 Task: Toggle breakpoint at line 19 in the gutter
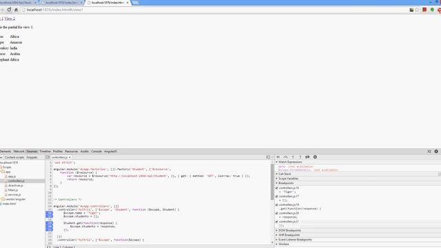coord(49,223)
